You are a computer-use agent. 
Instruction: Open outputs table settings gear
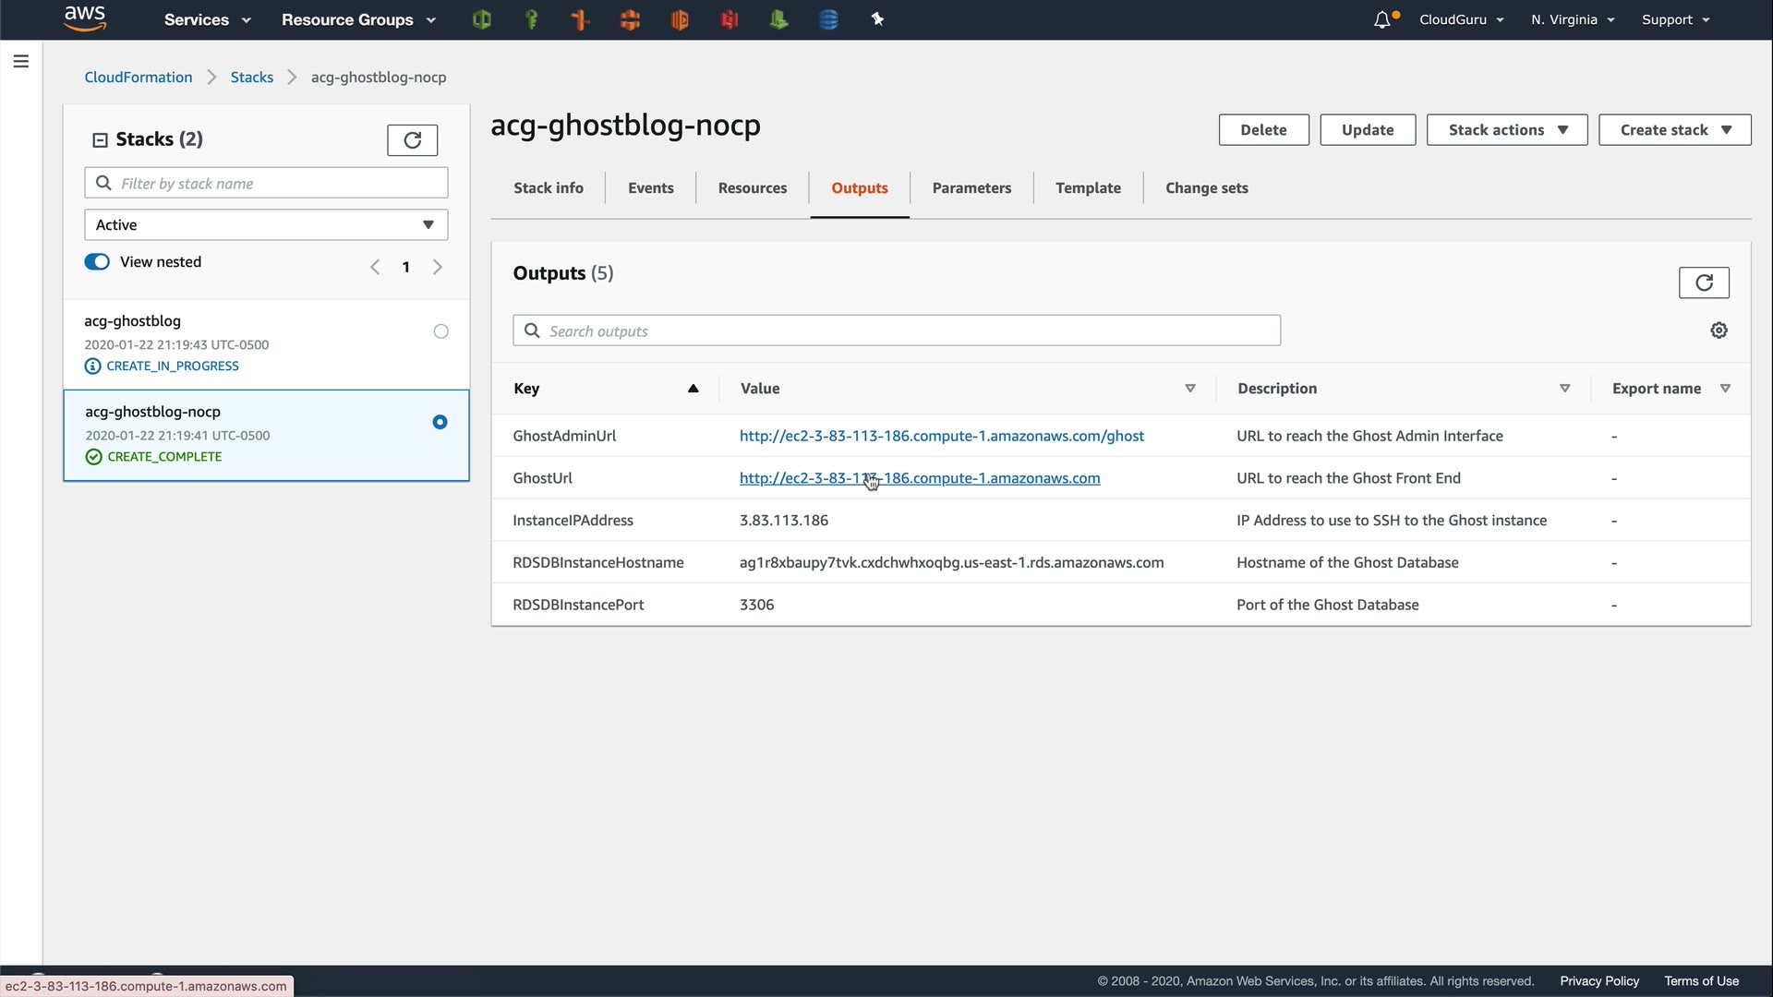click(1719, 330)
